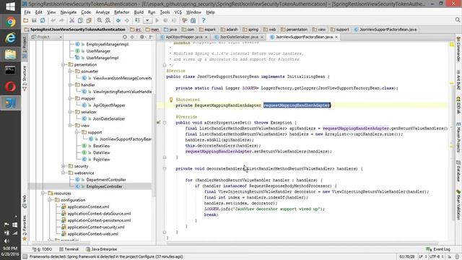Click the 'support' breadcrumb folder
This screenshot has height=260, width=462.
tap(340, 30)
